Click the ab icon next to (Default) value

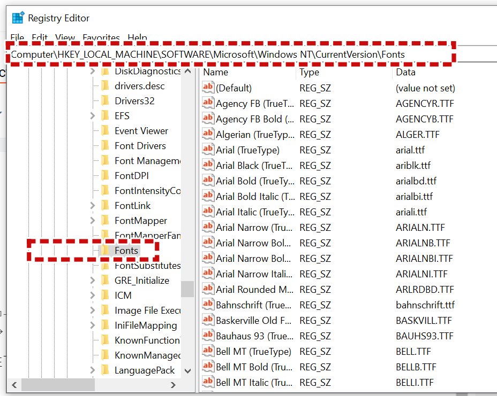208,87
